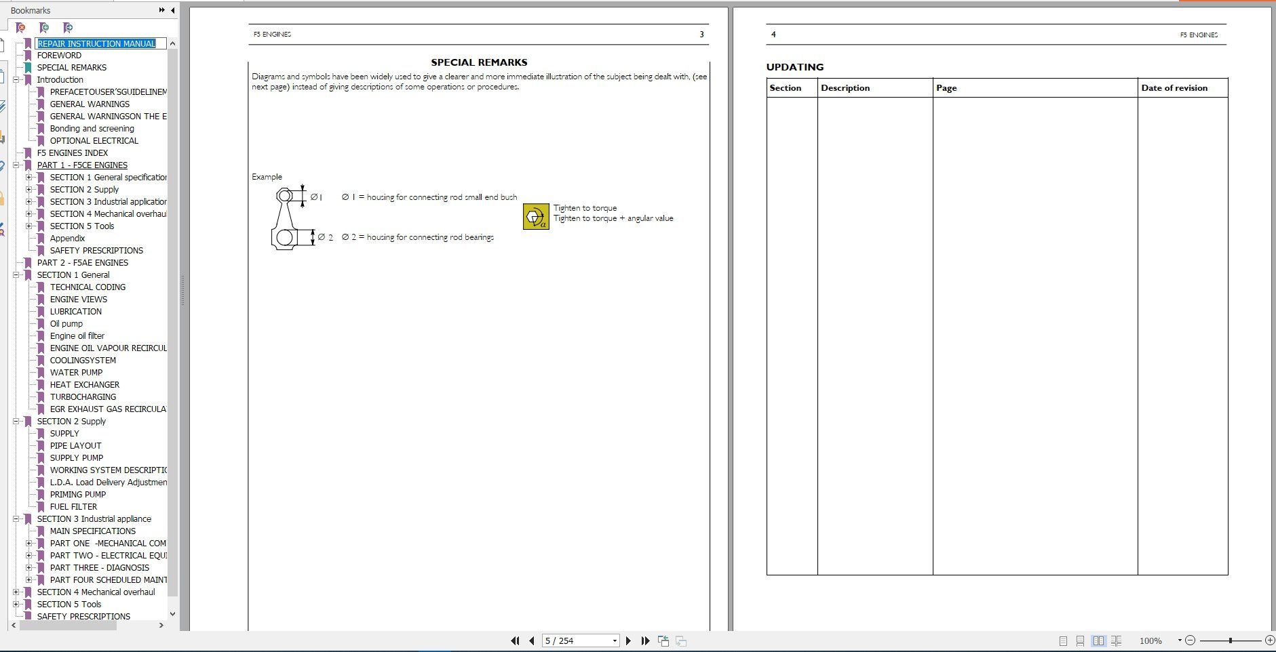This screenshot has height=652, width=1276.
Task: Switch to continuous facing layout
Action: 1116,640
